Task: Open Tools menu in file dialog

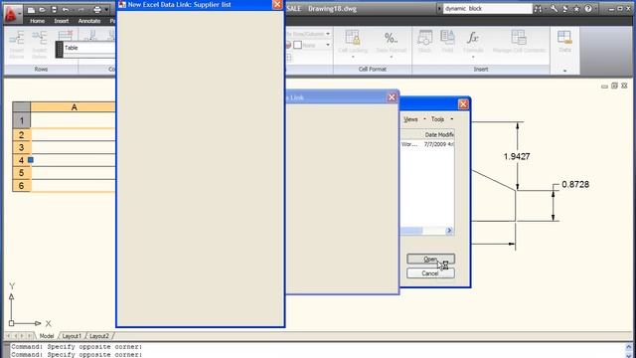Action: [x=437, y=119]
